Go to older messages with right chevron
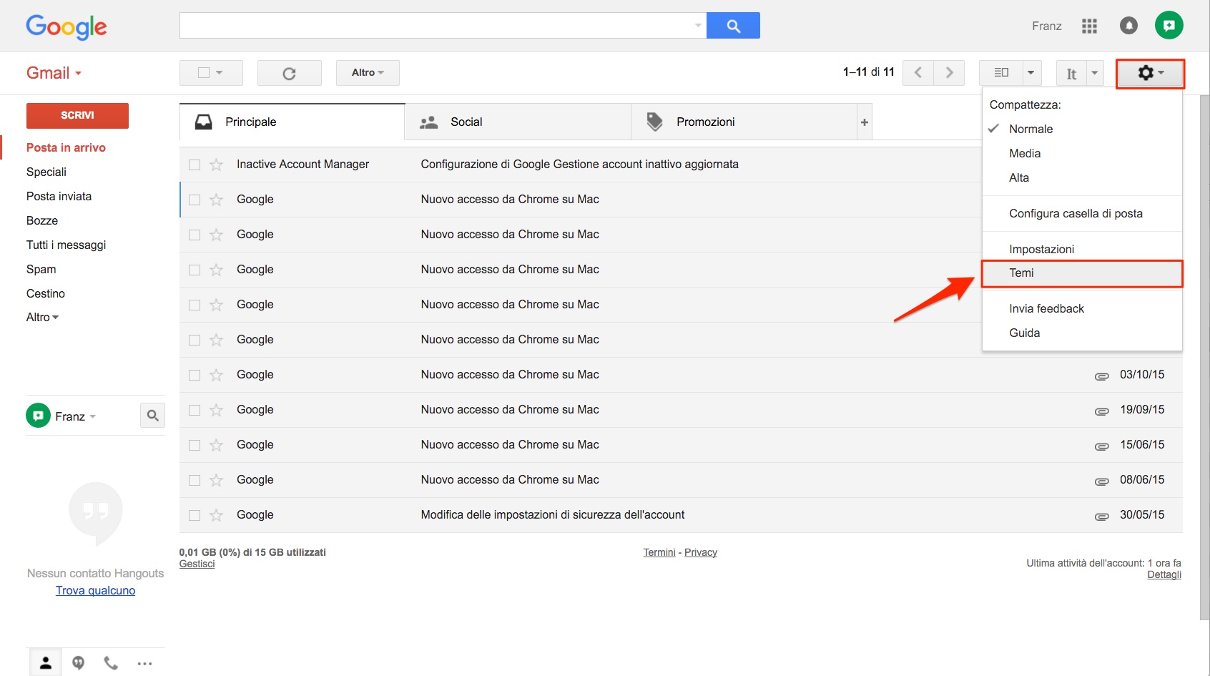The image size is (1210, 676). coord(949,72)
